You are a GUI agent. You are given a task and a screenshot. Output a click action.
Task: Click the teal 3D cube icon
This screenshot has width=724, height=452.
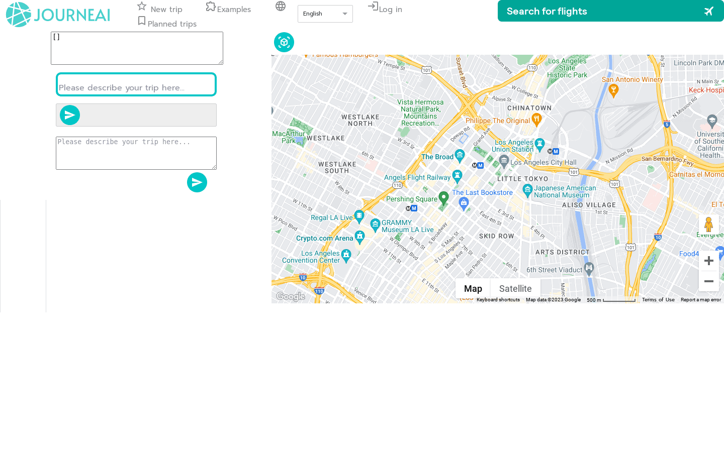click(x=284, y=42)
